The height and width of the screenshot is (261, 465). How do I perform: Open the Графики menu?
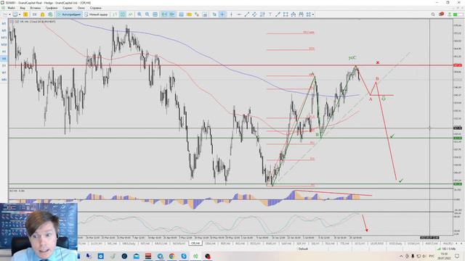52,8
